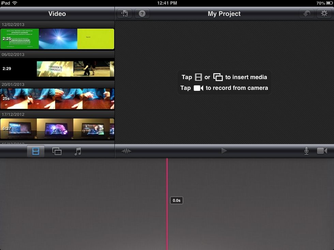Image resolution: width=334 pixels, height=250 pixels.
Task: Tap the battery indicator in status bar
Action: click(x=329, y=3)
